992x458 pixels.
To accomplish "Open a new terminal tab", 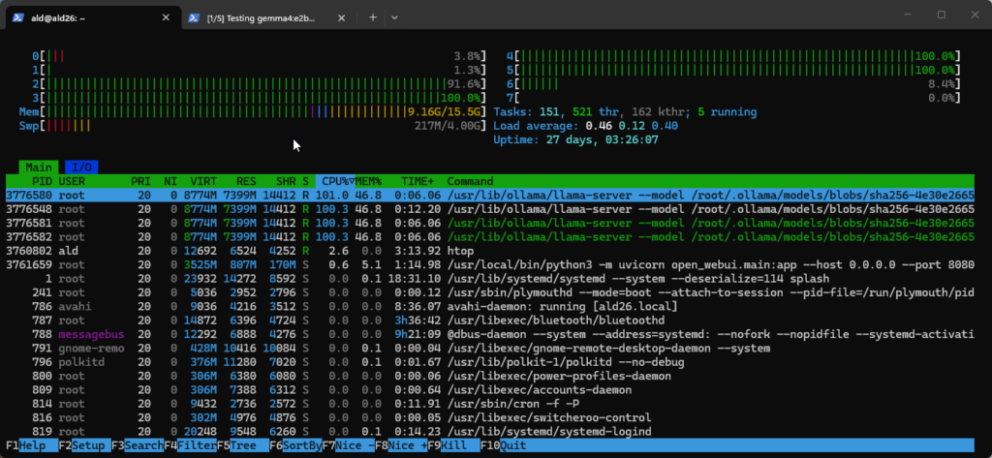I will click(x=373, y=17).
